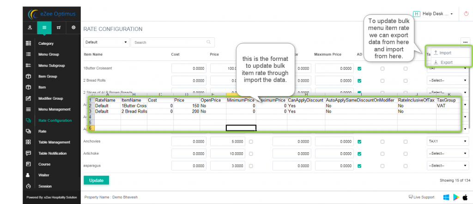
Task: Open tax dropdown for asparagus row
Action: [x=448, y=165]
